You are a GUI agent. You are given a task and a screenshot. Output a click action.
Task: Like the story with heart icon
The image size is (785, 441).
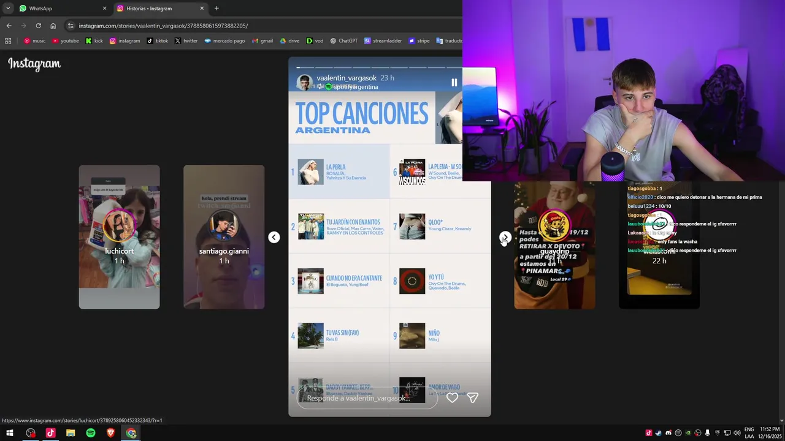coord(452,398)
